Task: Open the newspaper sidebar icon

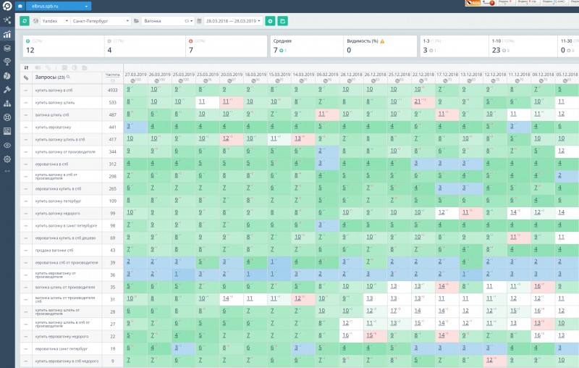Action: [7, 131]
